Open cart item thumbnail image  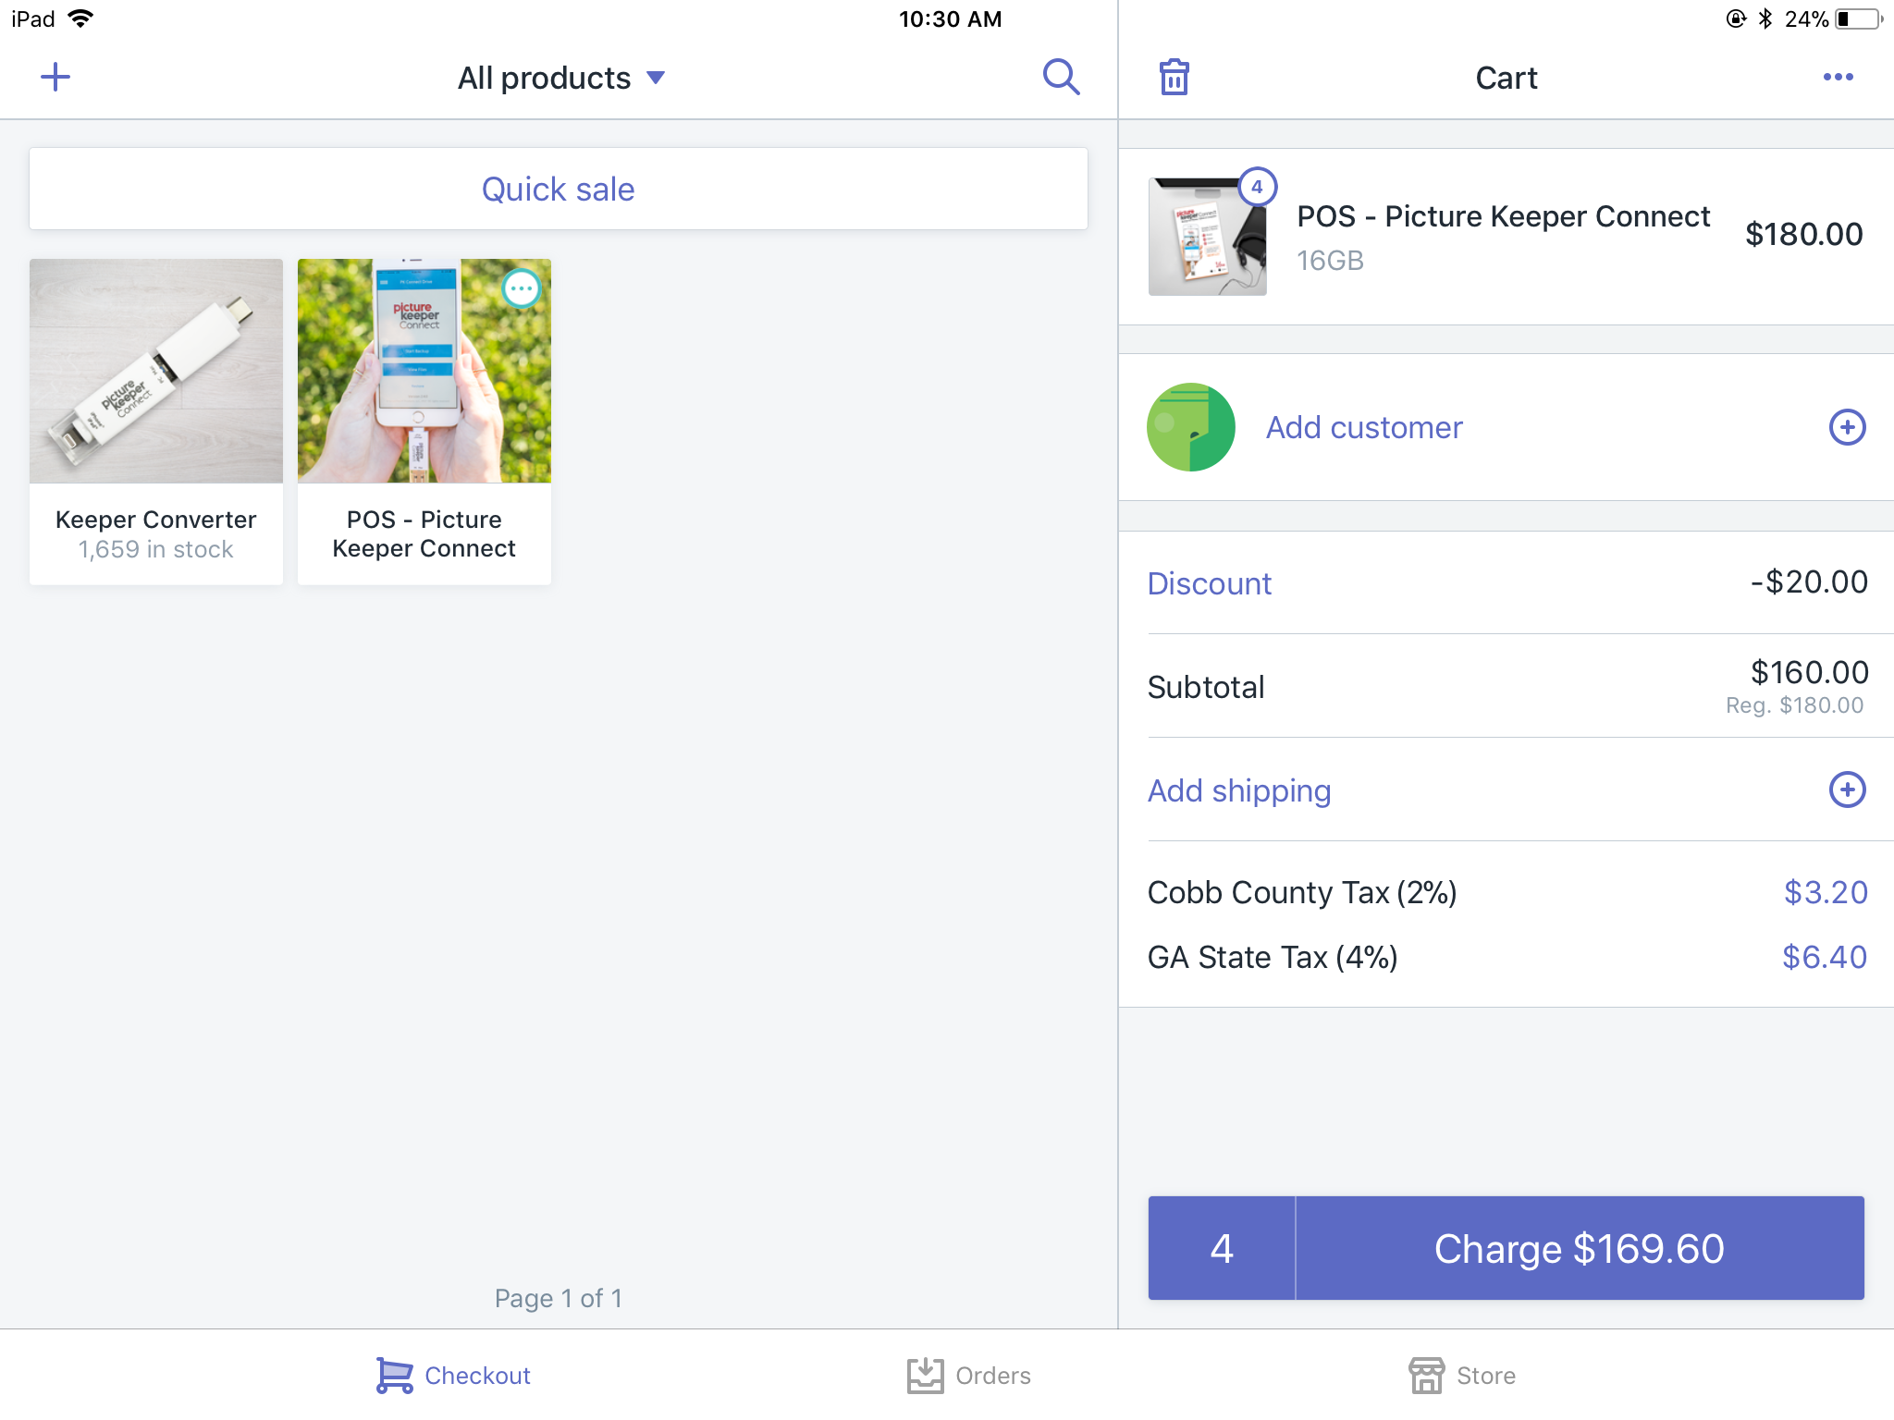click(x=1207, y=237)
